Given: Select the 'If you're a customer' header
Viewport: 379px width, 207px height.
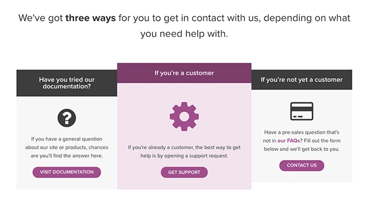Looking at the screenshot, I should (x=184, y=73).
